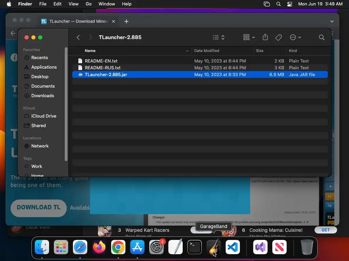
Task: Open the Edit menu
Action: click(57, 4)
